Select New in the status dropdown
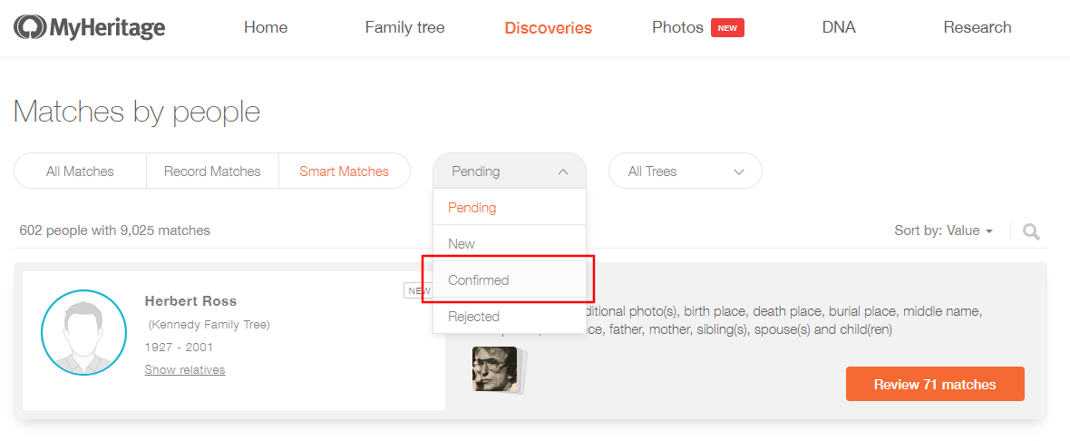 click(x=509, y=243)
